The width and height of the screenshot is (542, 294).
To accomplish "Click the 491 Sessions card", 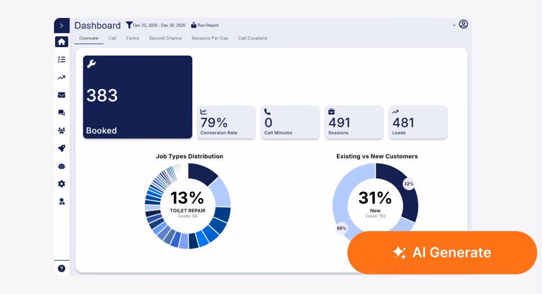I will [x=354, y=122].
